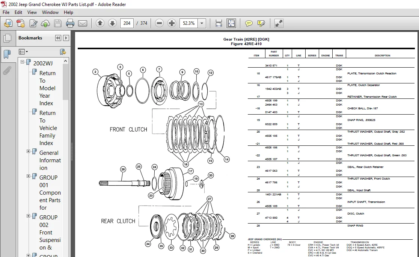The image size is (419, 257).
Task: Open the Window menu
Action: click(x=50, y=12)
